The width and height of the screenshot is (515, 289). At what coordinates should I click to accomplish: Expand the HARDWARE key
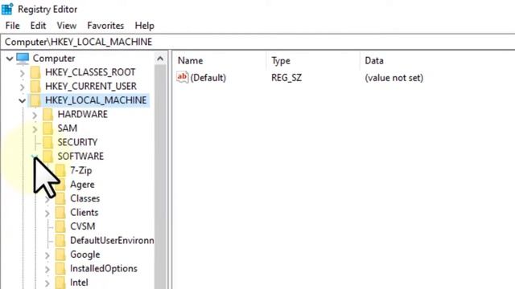[35, 115]
